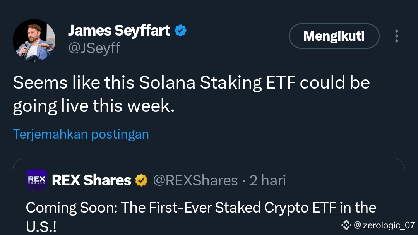
Task: Open the @REXShares handle
Action: [x=195, y=180]
